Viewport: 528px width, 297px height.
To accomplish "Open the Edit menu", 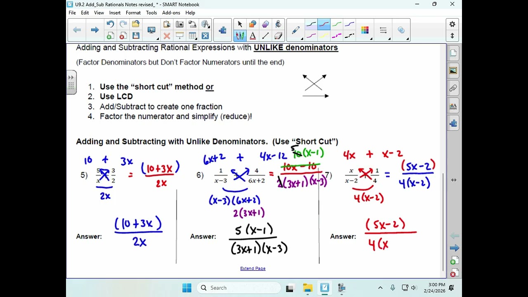I will tap(85, 13).
